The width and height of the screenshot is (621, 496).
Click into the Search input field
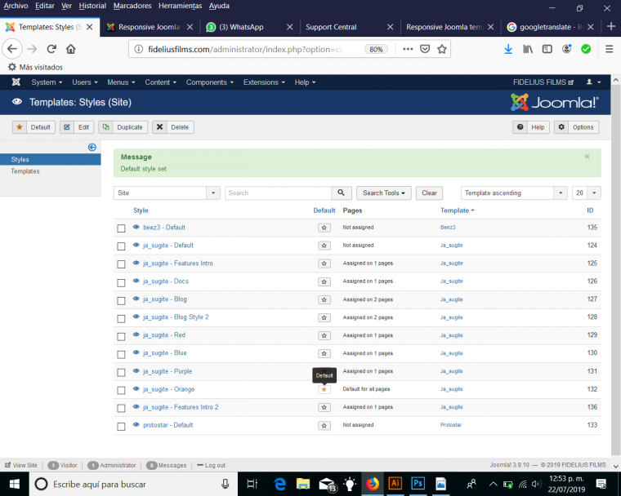click(278, 193)
